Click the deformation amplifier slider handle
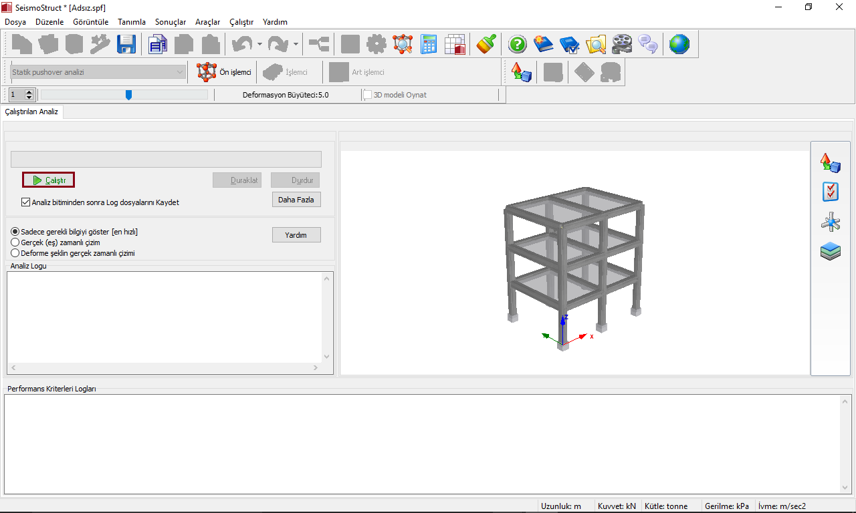The width and height of the screenshot is (856, 513). [128, 95]
